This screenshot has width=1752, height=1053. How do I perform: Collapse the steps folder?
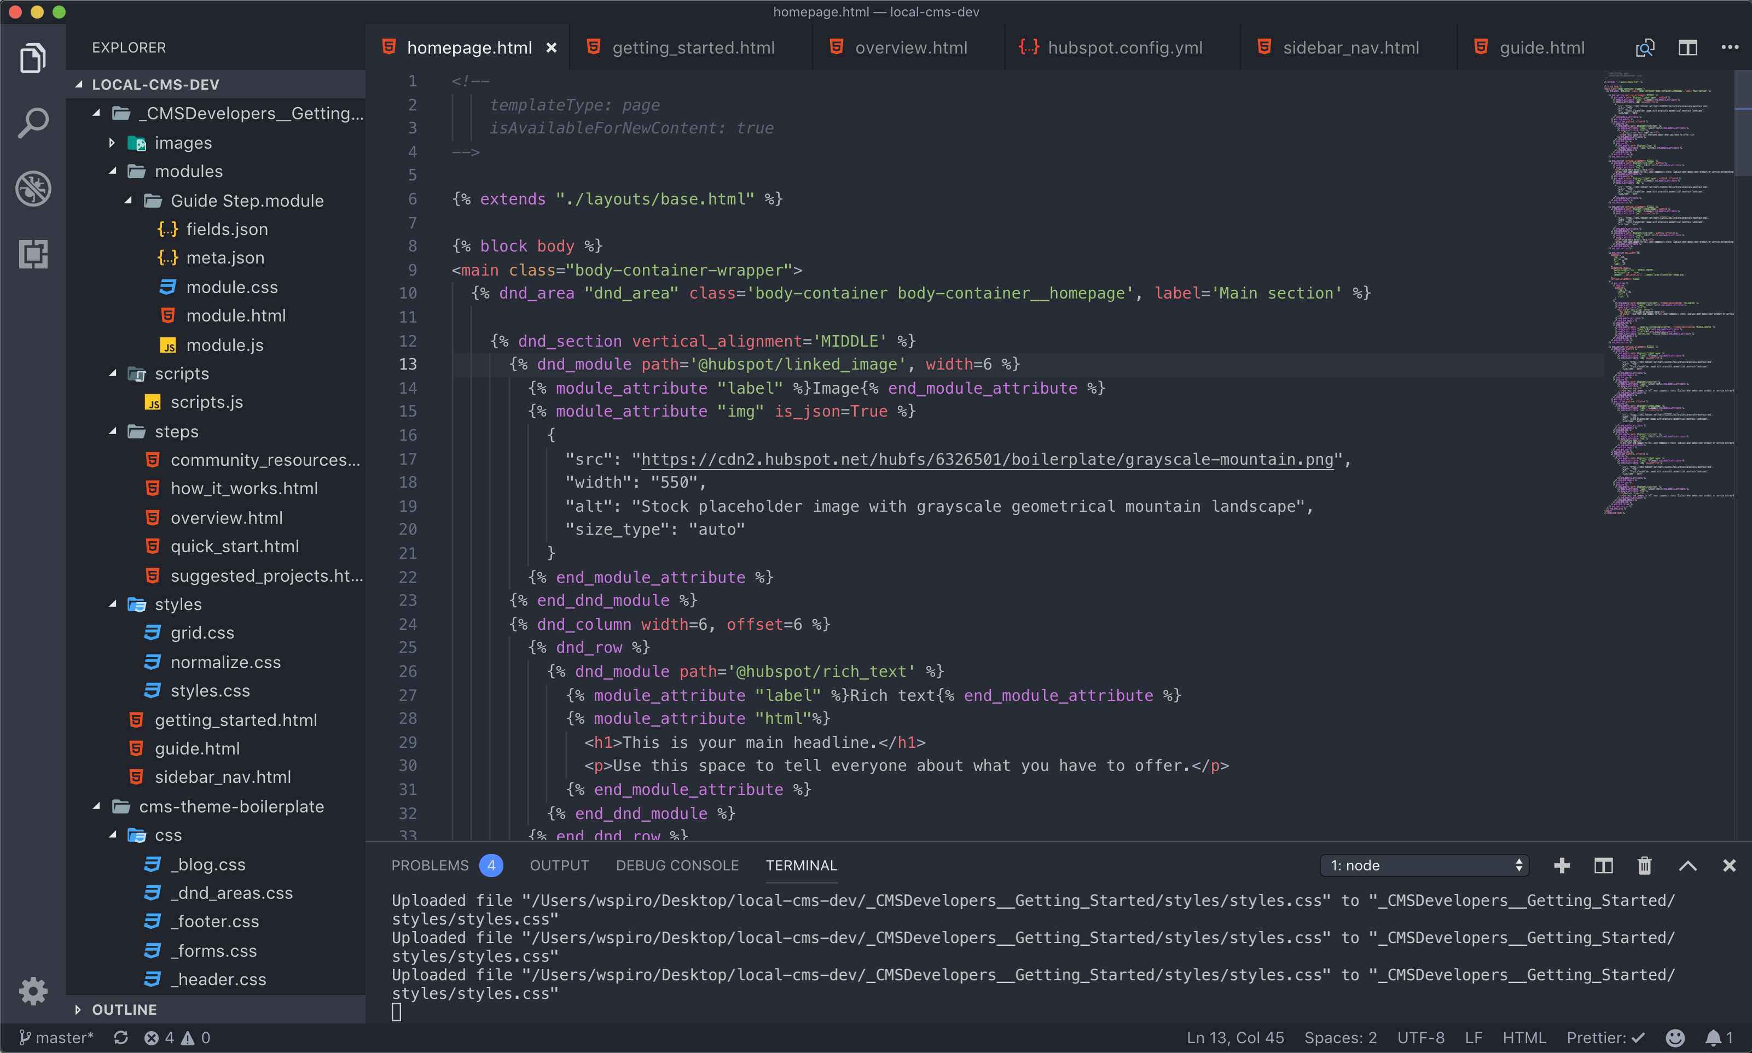(x=112, y=431)
